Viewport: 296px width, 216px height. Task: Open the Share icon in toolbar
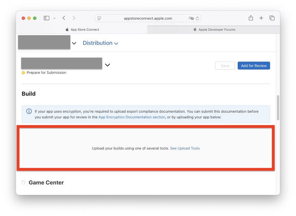[x=251, y=18]
